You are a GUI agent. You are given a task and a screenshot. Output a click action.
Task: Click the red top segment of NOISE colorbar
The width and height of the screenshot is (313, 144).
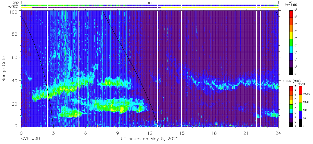pyautogui.click(x=301, y=90)
